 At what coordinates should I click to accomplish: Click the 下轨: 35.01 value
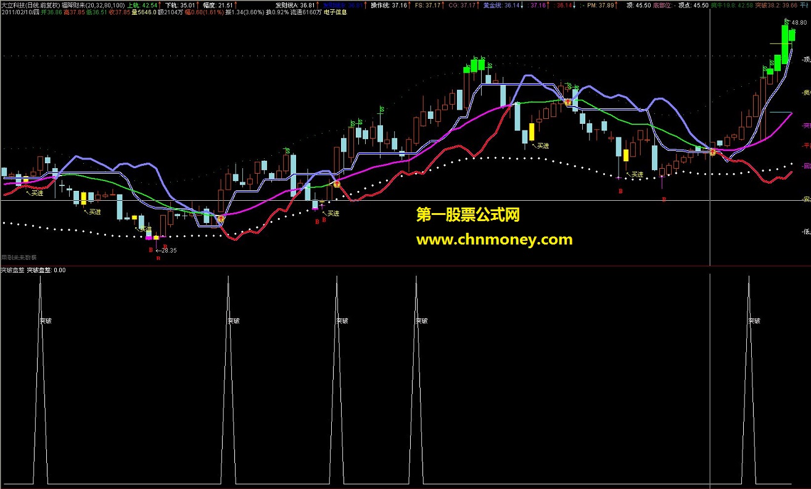click(181, 4)
